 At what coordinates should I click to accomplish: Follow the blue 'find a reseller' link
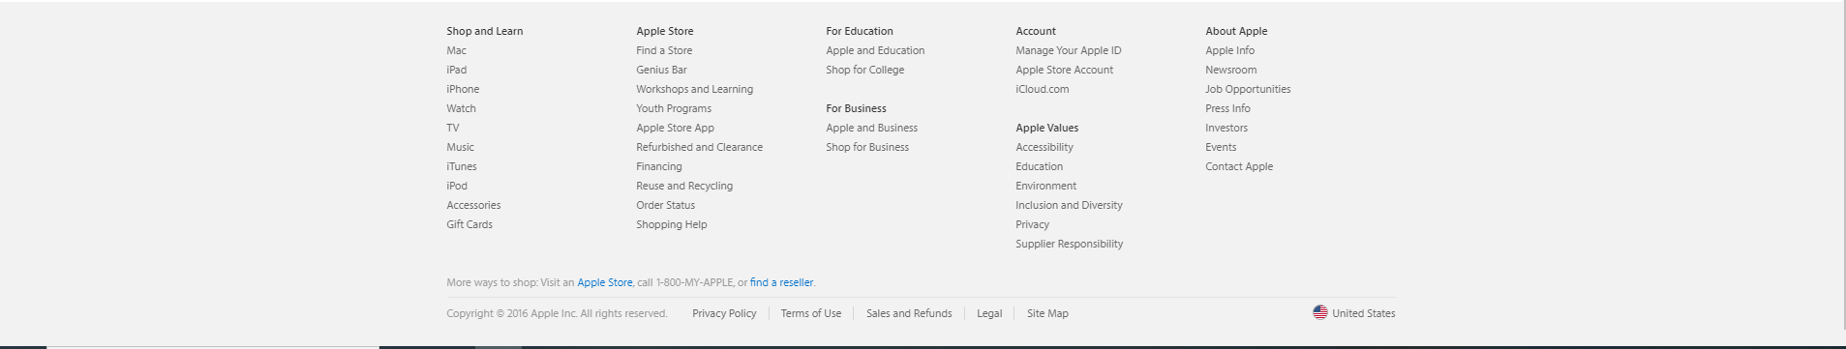(x=781, y=282)
